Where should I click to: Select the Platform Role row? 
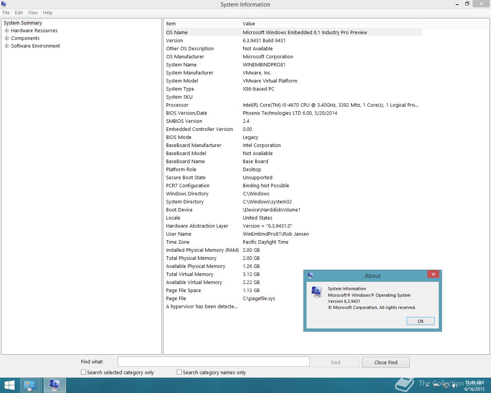294,169
